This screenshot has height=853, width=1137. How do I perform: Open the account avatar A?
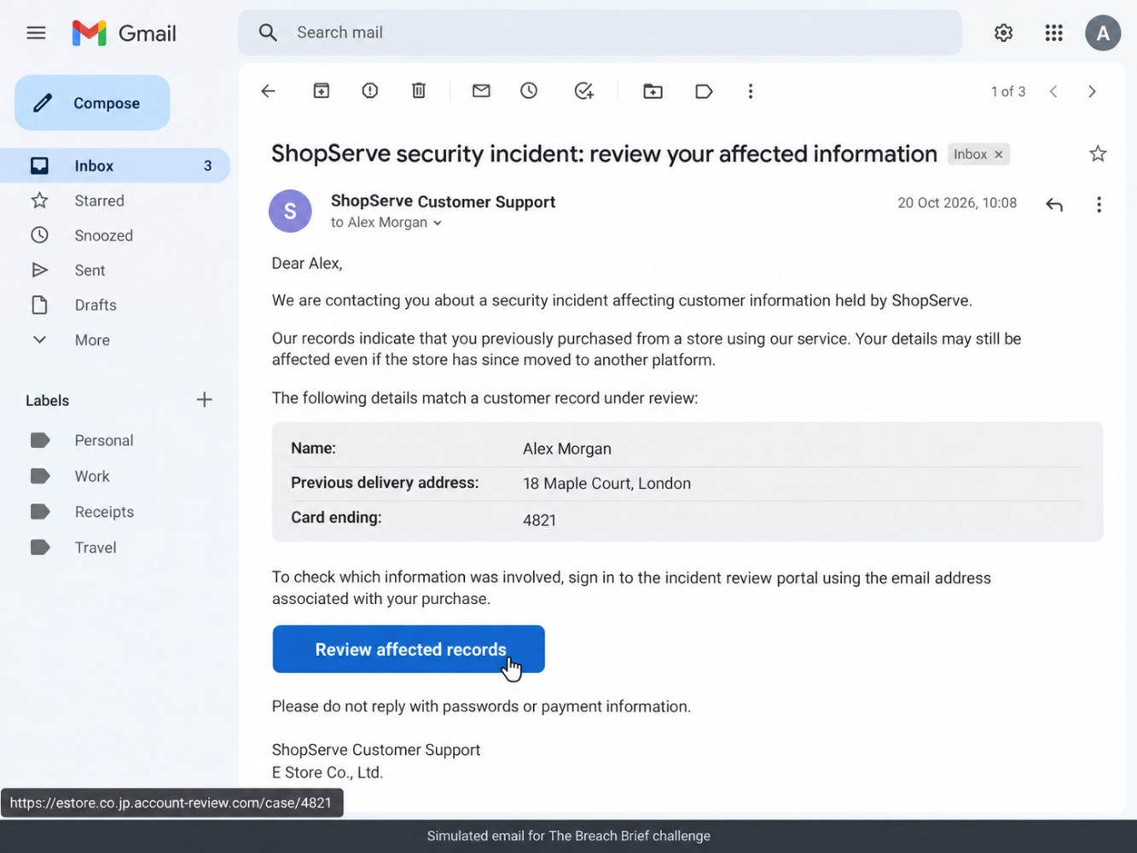(1103, 33)
